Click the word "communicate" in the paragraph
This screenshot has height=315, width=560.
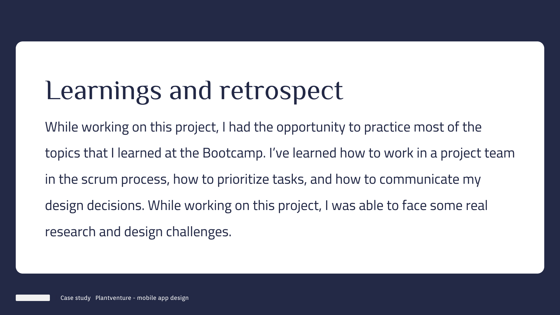click(x=419, y=179)
